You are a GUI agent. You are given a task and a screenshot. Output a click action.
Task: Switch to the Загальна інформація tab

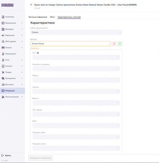(x=38, y=17)
